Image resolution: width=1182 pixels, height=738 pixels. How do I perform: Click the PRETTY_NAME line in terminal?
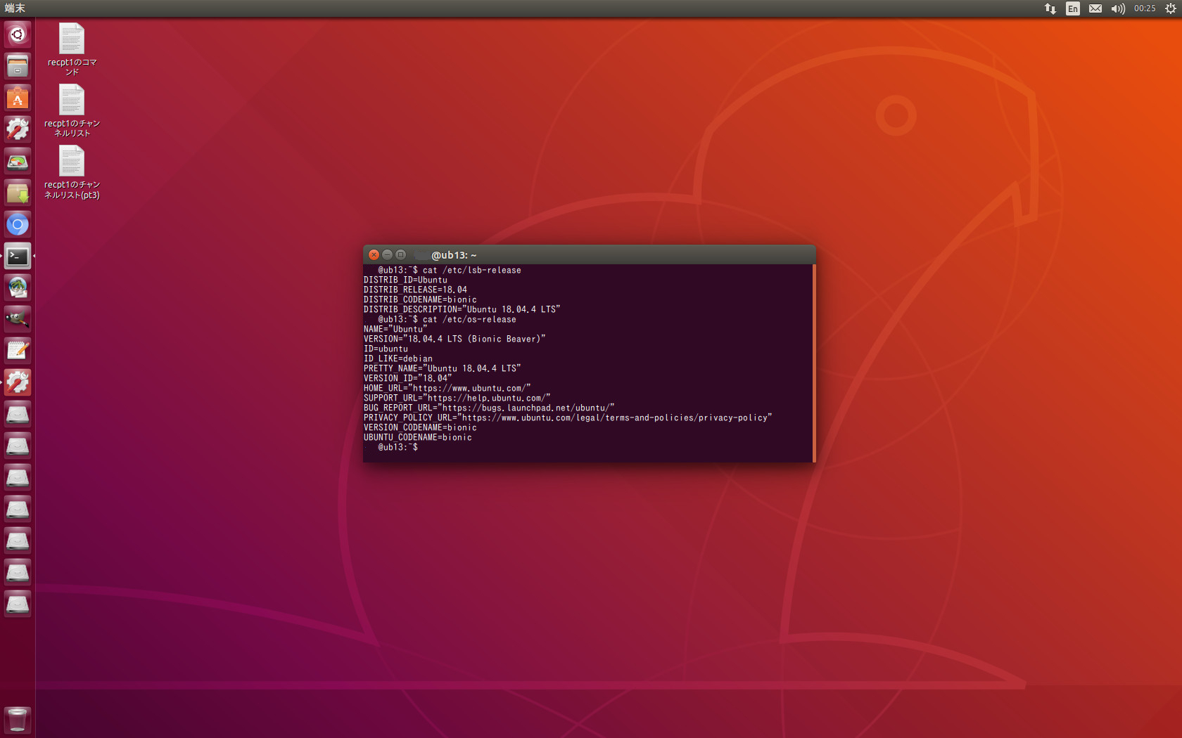pyautogui.click(x=443, y=368)
